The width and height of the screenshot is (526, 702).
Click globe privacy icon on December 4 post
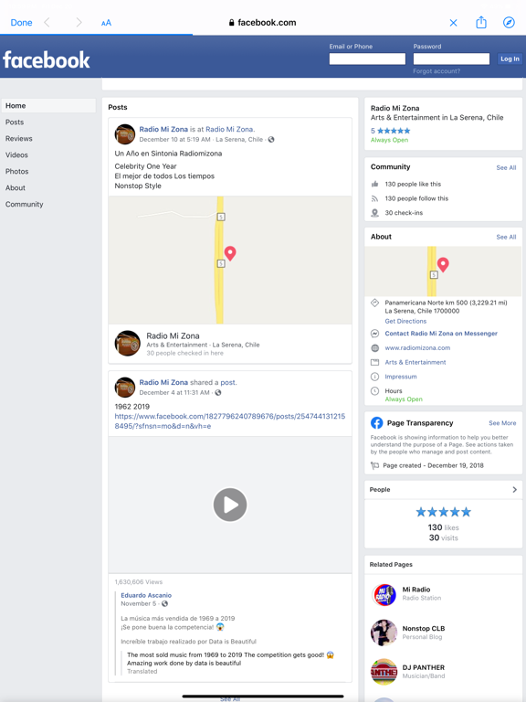tap(218, 393)
